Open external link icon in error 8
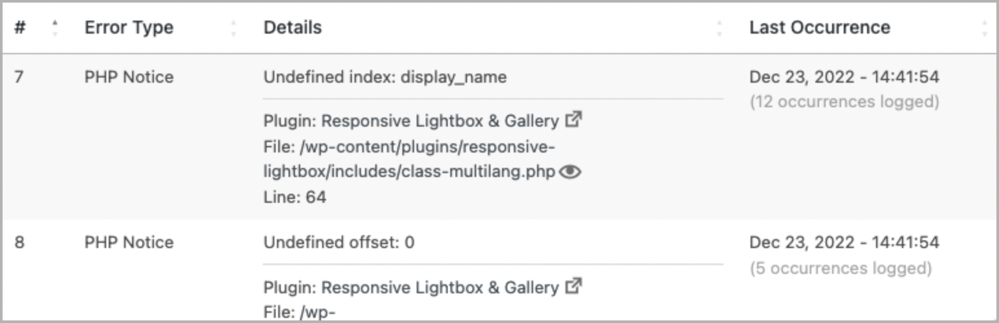The height and width of the screenshot is (323, 999). coord(573,285)
